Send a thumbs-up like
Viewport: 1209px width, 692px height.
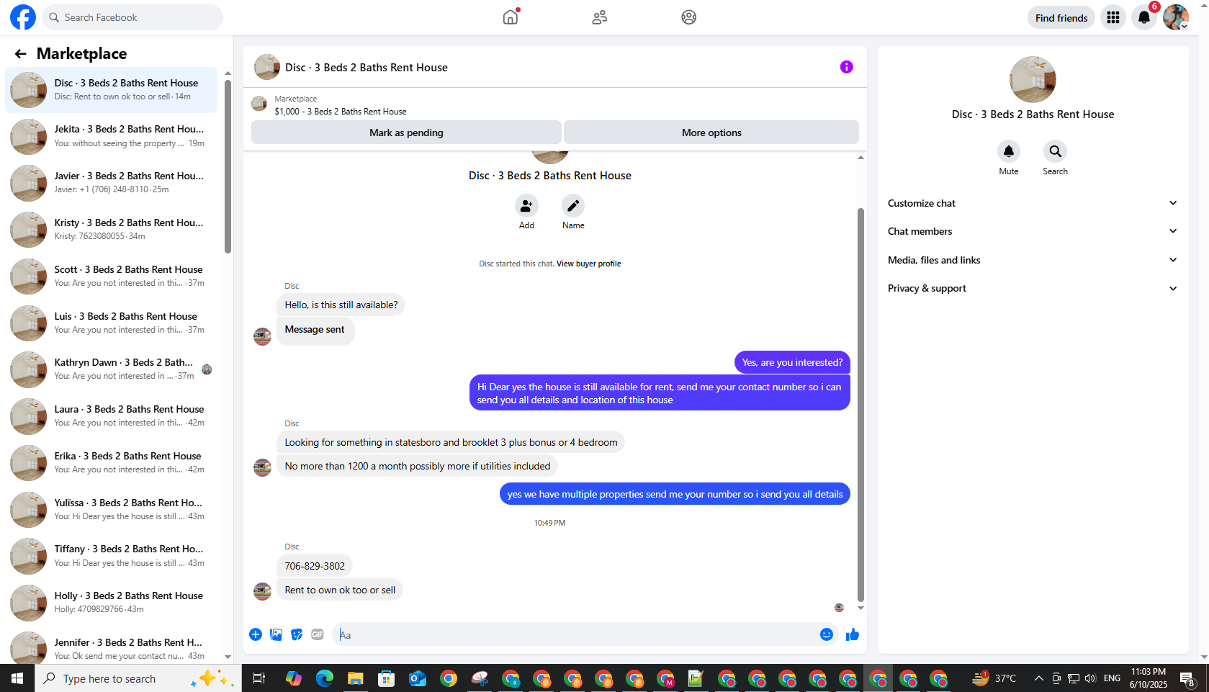[853, 634]
